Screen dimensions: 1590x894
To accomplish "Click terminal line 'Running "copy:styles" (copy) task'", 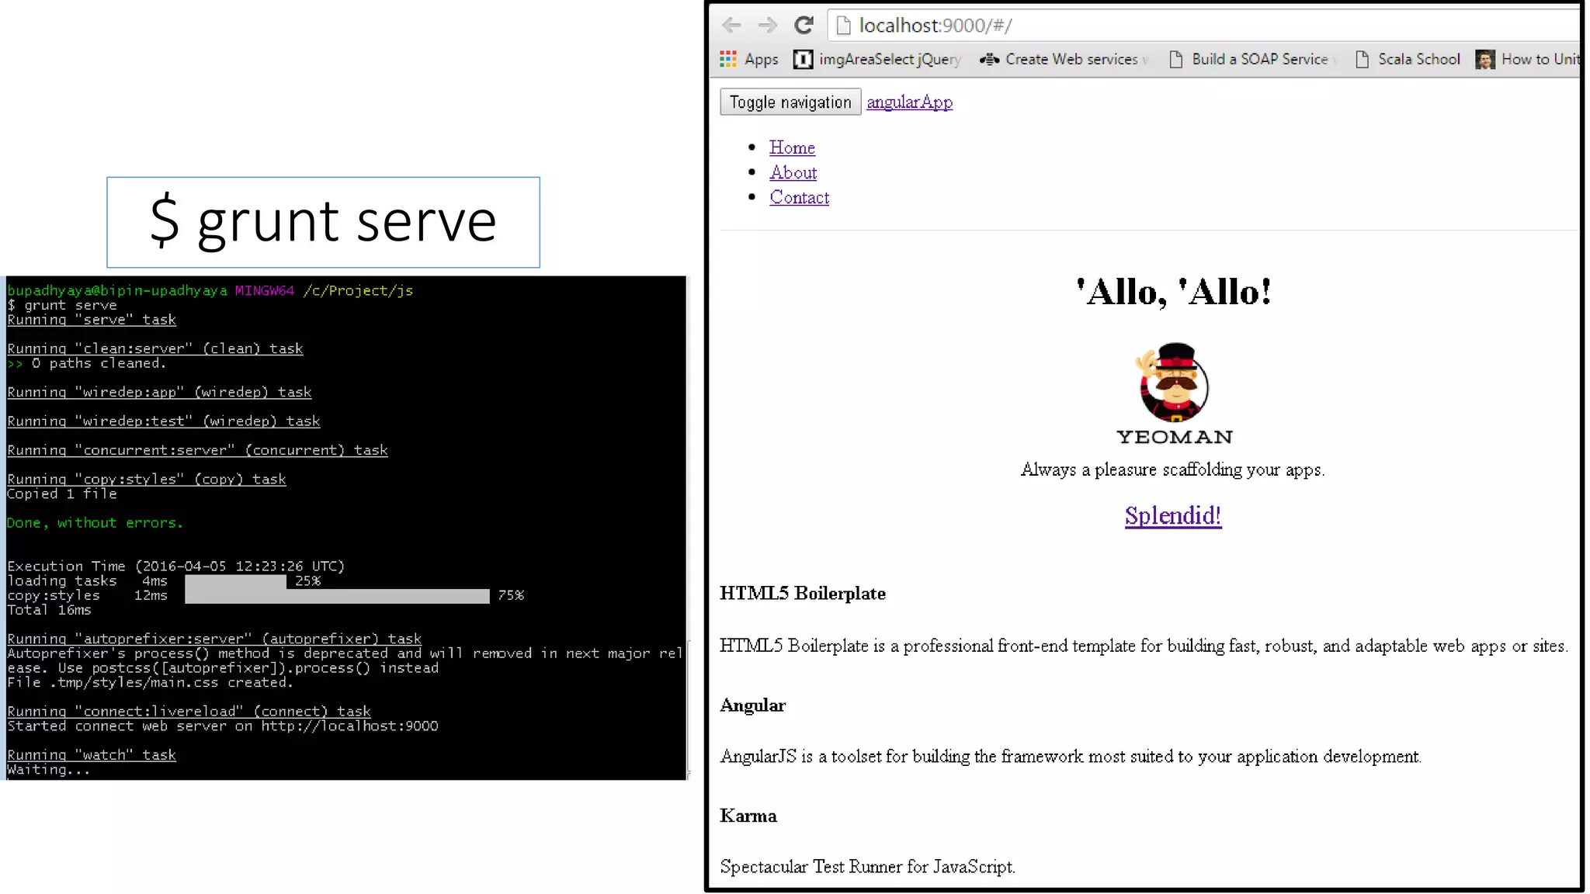I will click(147, 479).
